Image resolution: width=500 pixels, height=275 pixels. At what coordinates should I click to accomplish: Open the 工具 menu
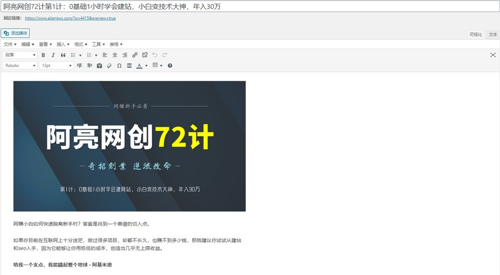point(98,44)
